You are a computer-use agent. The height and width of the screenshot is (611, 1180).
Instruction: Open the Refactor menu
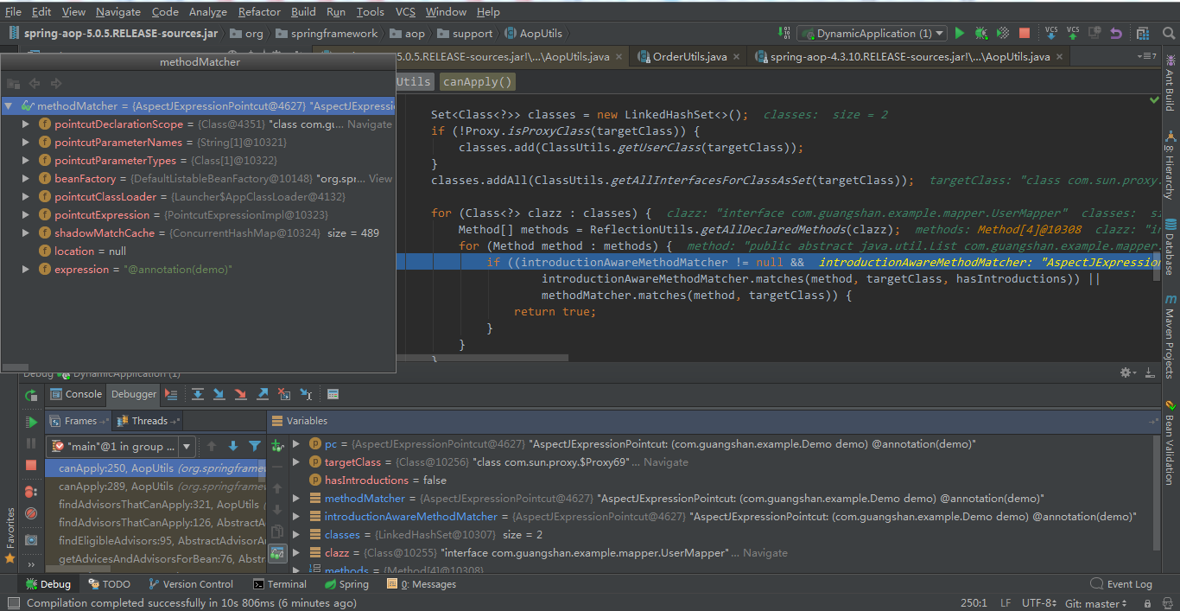259,12
